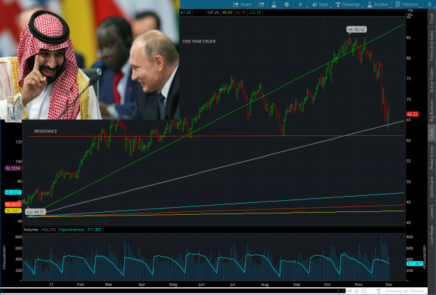The height and width of the screenshot is (295, 436).
Task: Click the 311,807 open interest axis bubble
Action: 414,264
